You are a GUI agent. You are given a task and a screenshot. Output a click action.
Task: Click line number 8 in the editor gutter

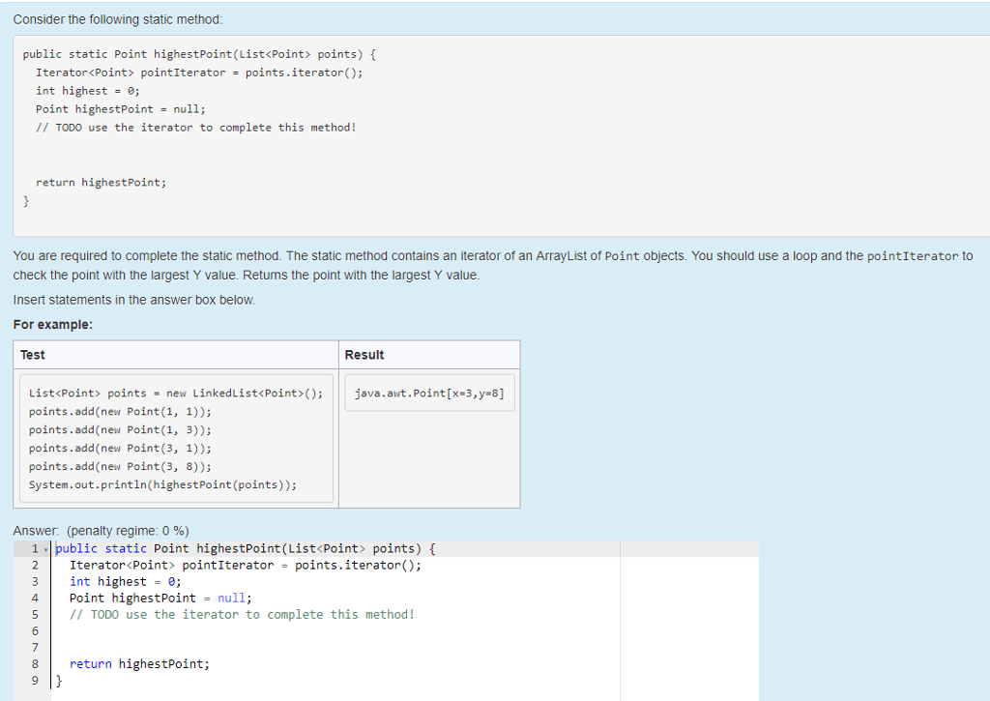click(35, 664)
